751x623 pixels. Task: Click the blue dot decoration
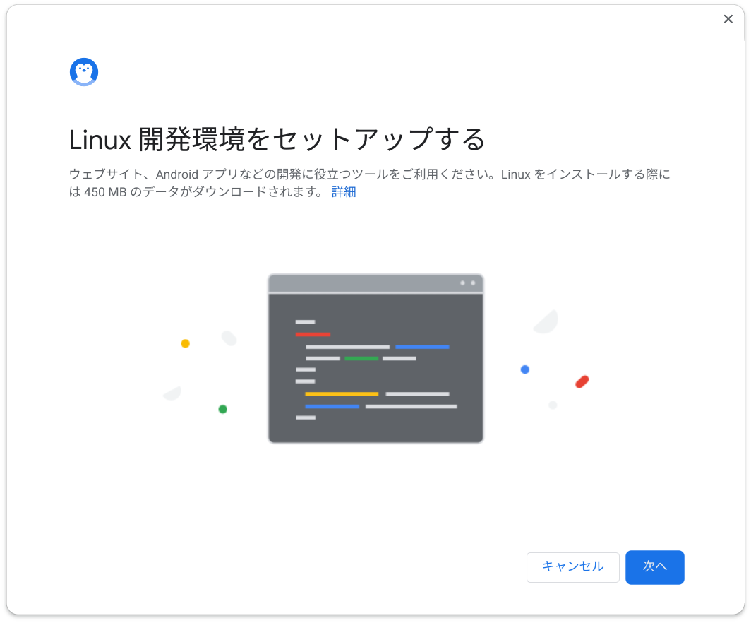[x=525, y=369]
